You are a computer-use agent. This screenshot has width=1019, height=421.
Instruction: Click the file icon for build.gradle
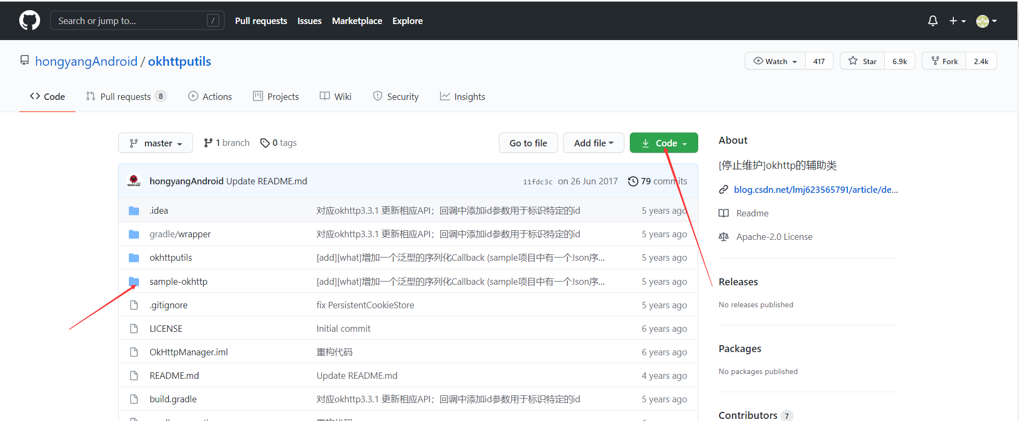[134, 399]
